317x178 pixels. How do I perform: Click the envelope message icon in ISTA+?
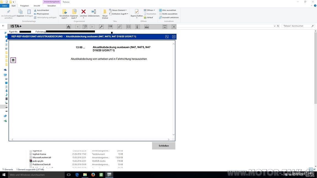[129, 27]
